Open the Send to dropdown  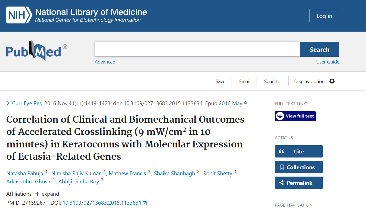pyautogui.click(x=272, y=81)
